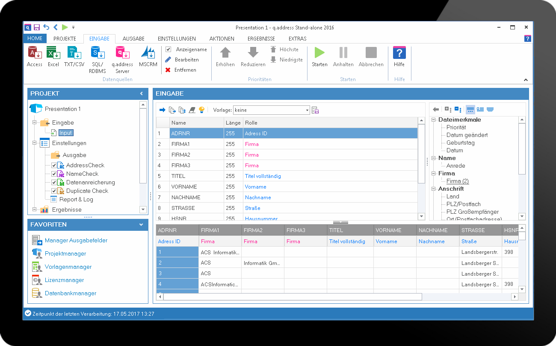The width and height of the screenshot is (556, 346).
Task: Collapse the ribbon with arrow
Action: click(x=526, y=80)
